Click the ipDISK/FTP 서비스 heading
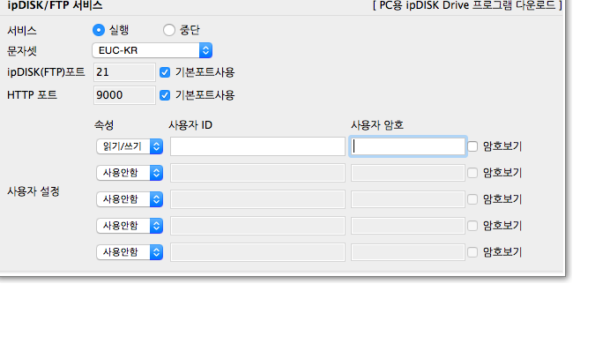 pos(55,5)
